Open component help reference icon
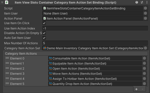This screenshot has height=93, width=150. pyautogui.click(x=137, y=2)
